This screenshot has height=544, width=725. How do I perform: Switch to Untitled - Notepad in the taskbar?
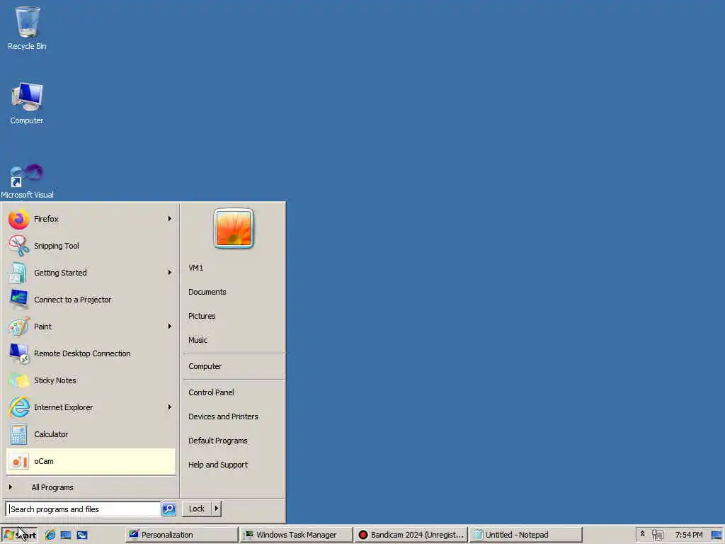[526, 535]
